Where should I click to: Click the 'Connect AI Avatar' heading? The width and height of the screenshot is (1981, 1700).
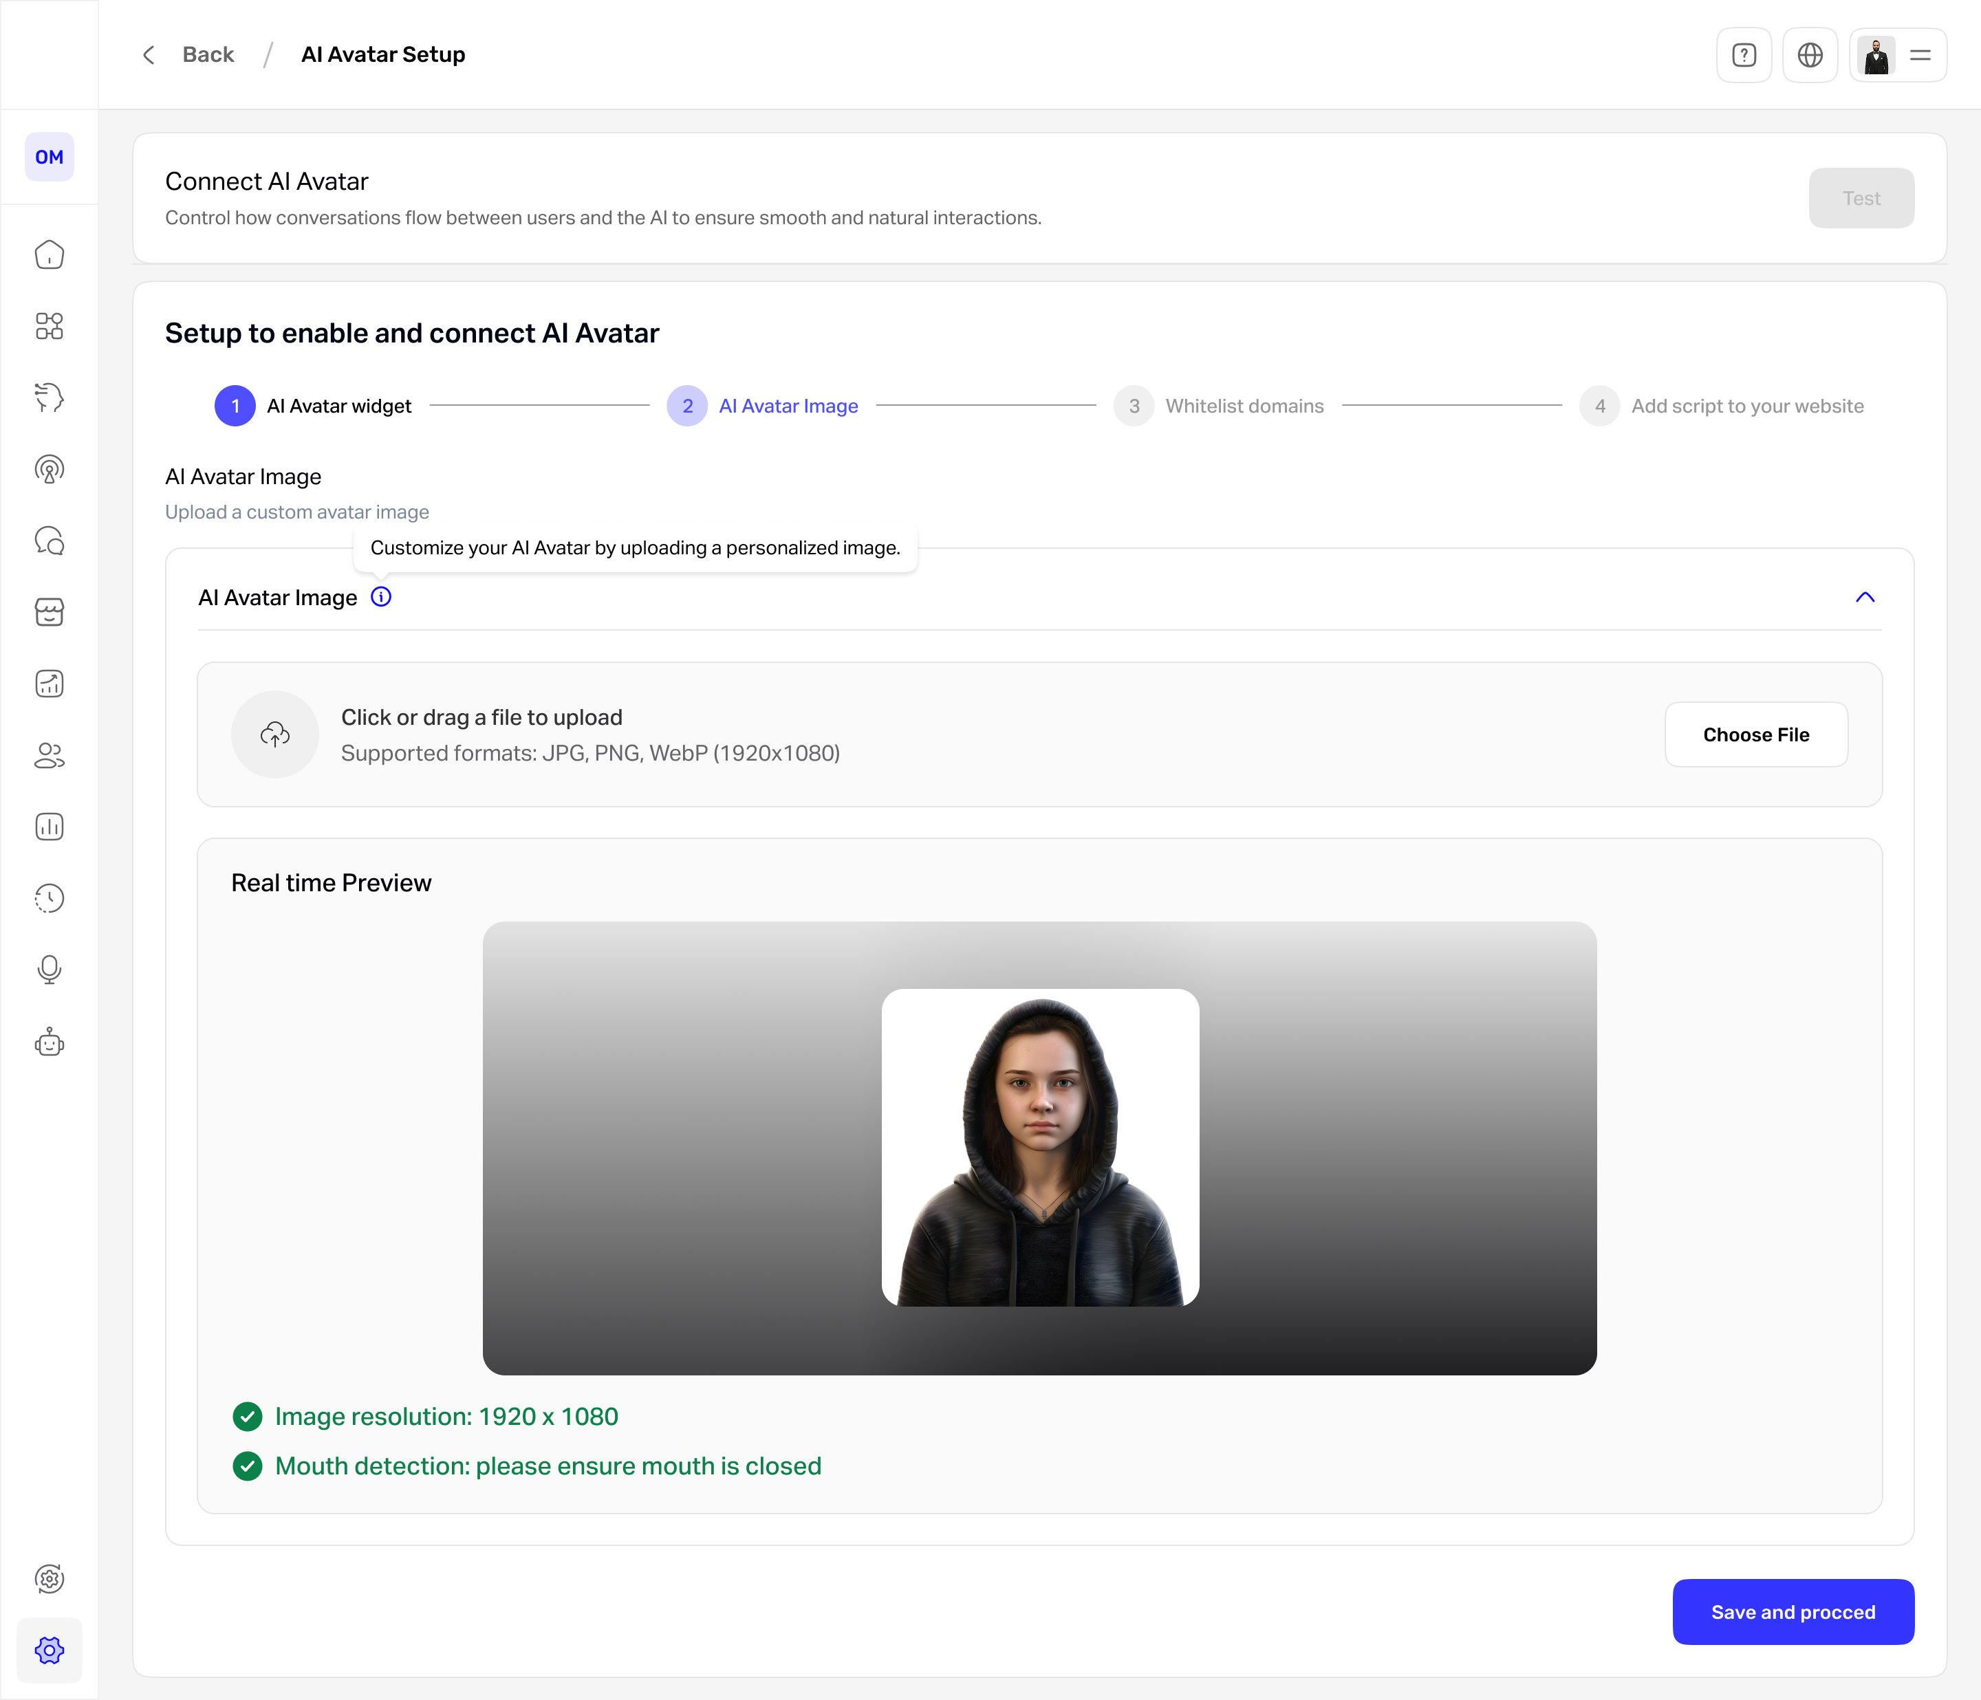pos(266,182)
